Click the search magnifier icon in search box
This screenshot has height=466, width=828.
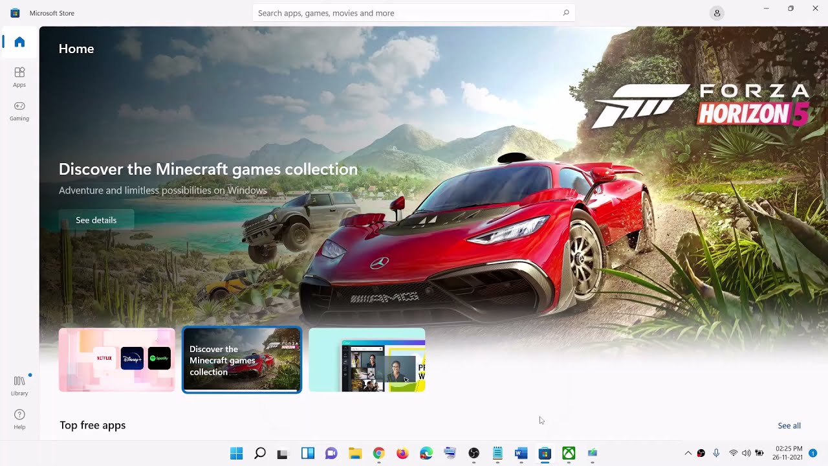point(566,13)
